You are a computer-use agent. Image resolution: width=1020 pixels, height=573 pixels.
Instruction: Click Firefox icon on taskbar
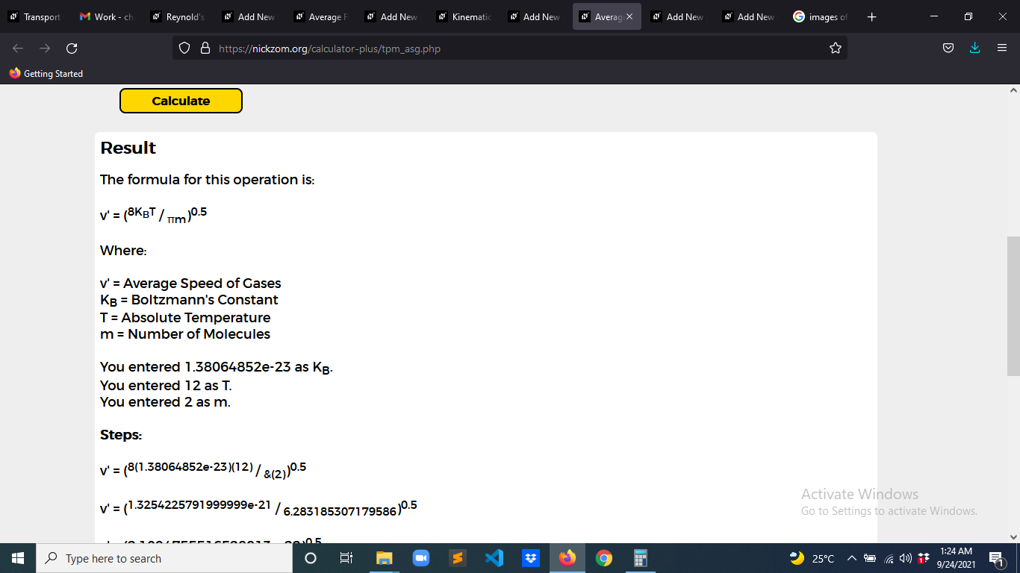(567, 558)
